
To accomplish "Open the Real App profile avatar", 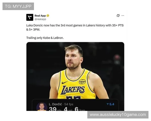I will click(x=30, y=17).
